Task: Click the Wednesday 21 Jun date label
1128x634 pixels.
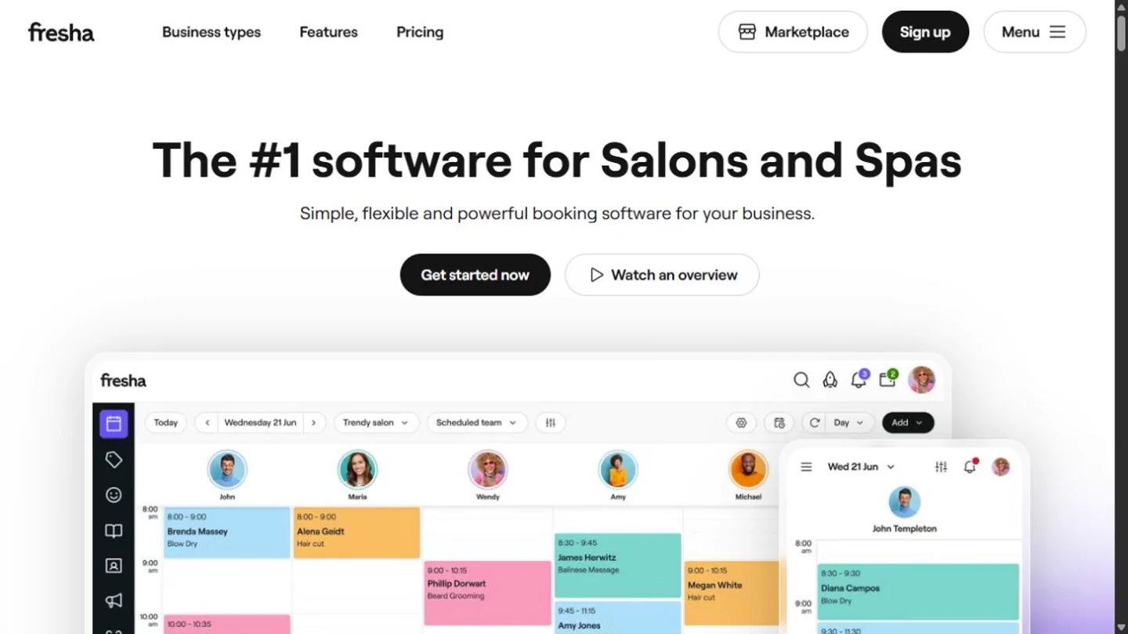Action: pyautogui.click(x=260, y=423)
